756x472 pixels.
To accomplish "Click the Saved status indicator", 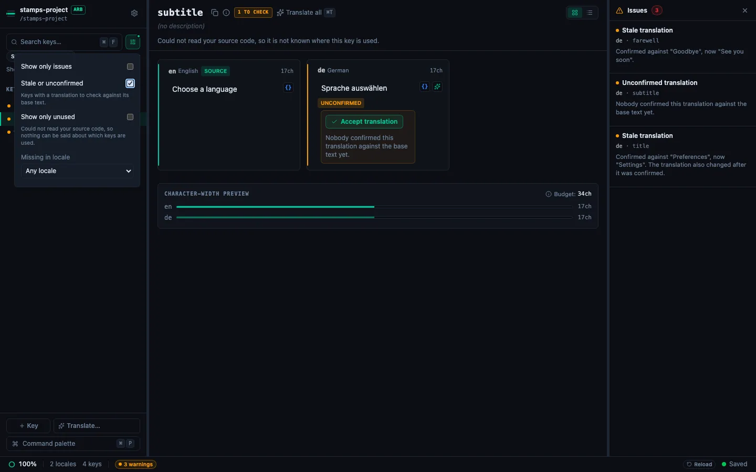I will click(734, 464).
